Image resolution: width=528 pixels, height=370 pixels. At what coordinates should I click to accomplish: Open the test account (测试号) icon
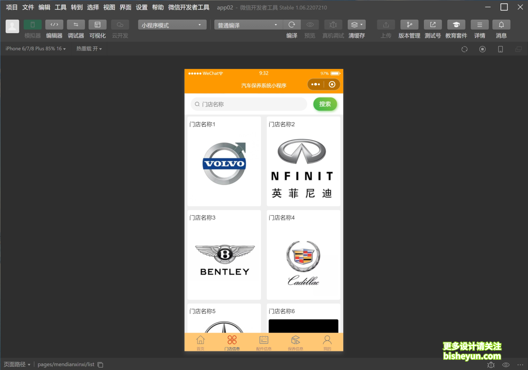click(x=433, y=25)
